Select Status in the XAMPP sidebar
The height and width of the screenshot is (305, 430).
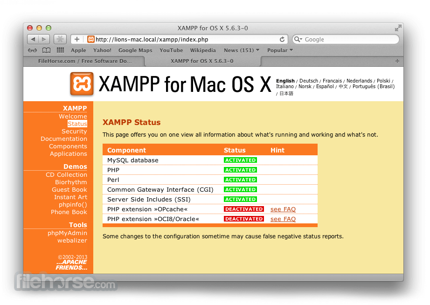click(x=77, y=124)
